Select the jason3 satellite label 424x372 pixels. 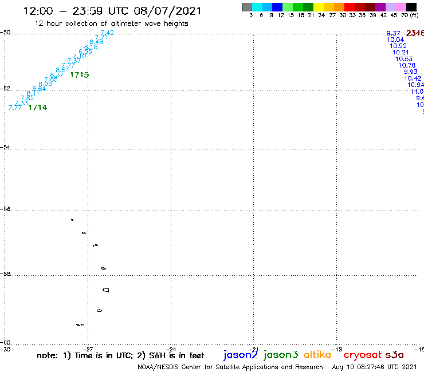click(x=281, y=355)
